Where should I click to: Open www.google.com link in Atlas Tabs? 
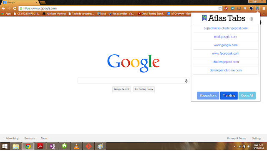point(226,45)
